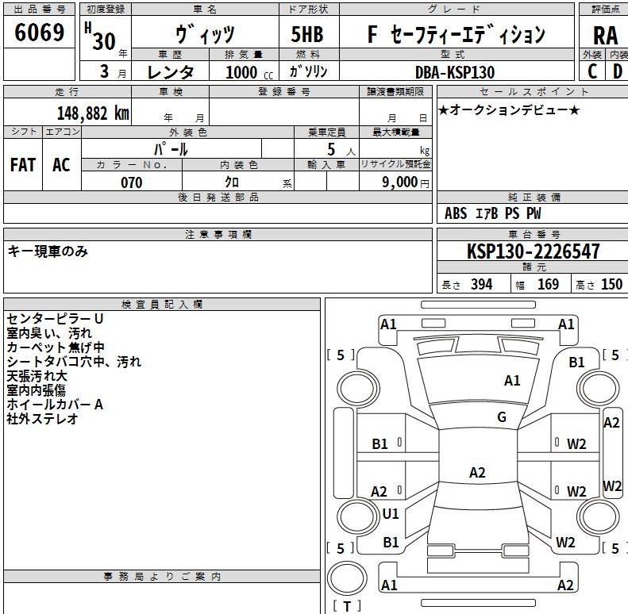Screen dimensions: 628x614
Task: Click the spare tire circle above [T]
Action: pos(347,578)
